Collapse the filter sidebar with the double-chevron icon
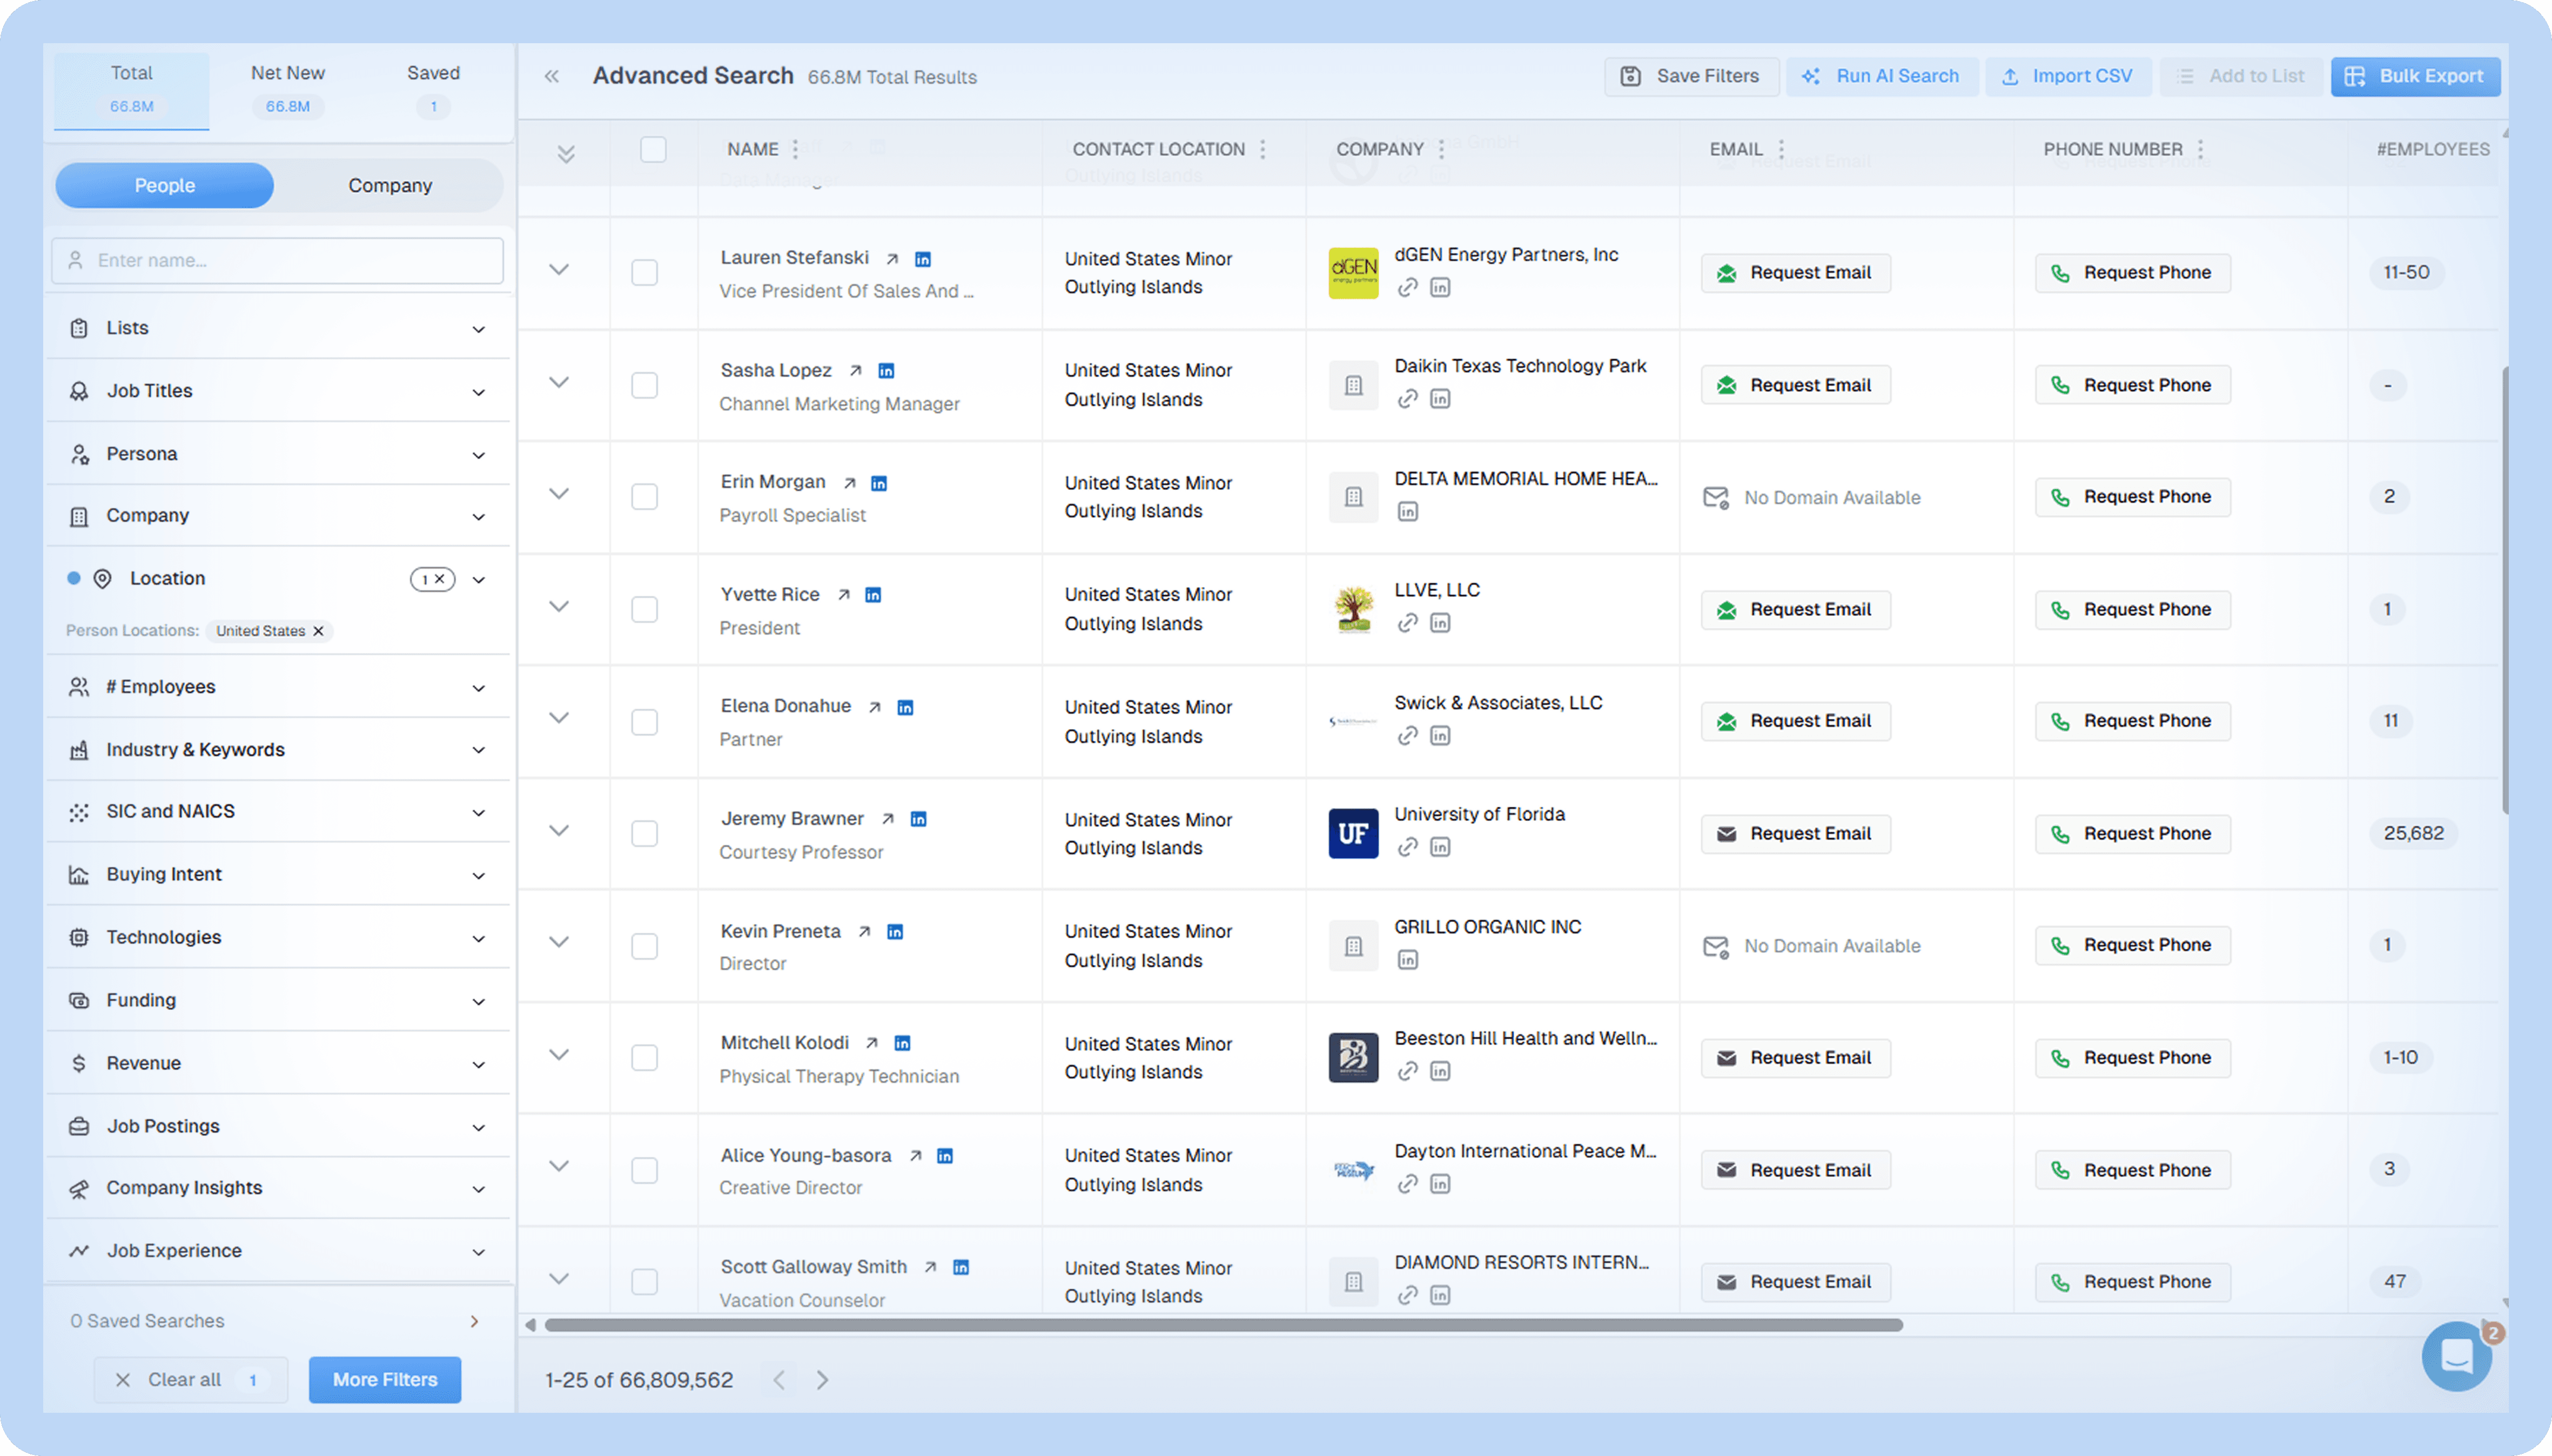 [552, 76]
